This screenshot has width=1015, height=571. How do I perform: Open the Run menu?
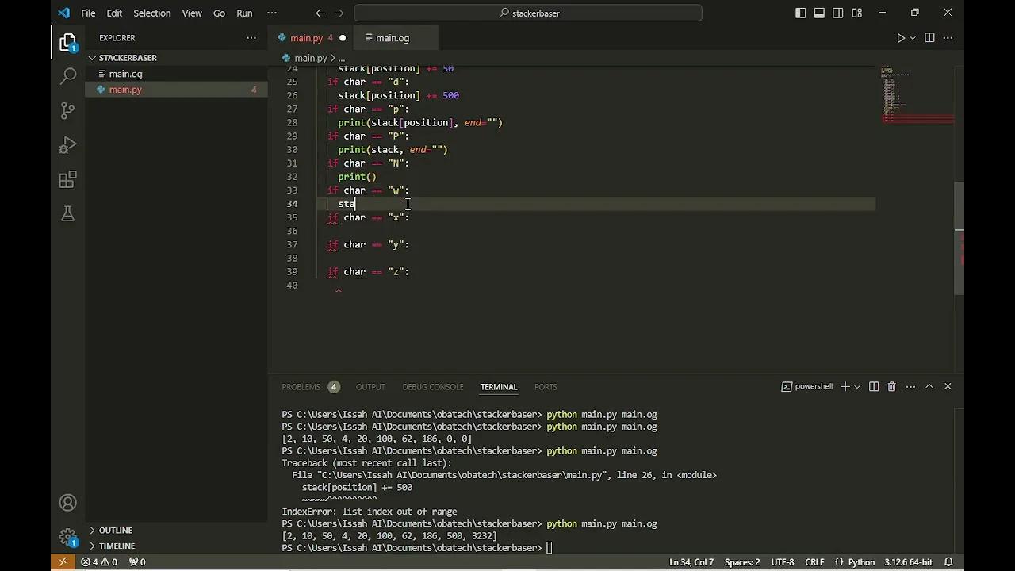(244, 13)
